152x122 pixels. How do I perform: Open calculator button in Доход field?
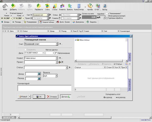pyautogui.click(x=39, y=74)
